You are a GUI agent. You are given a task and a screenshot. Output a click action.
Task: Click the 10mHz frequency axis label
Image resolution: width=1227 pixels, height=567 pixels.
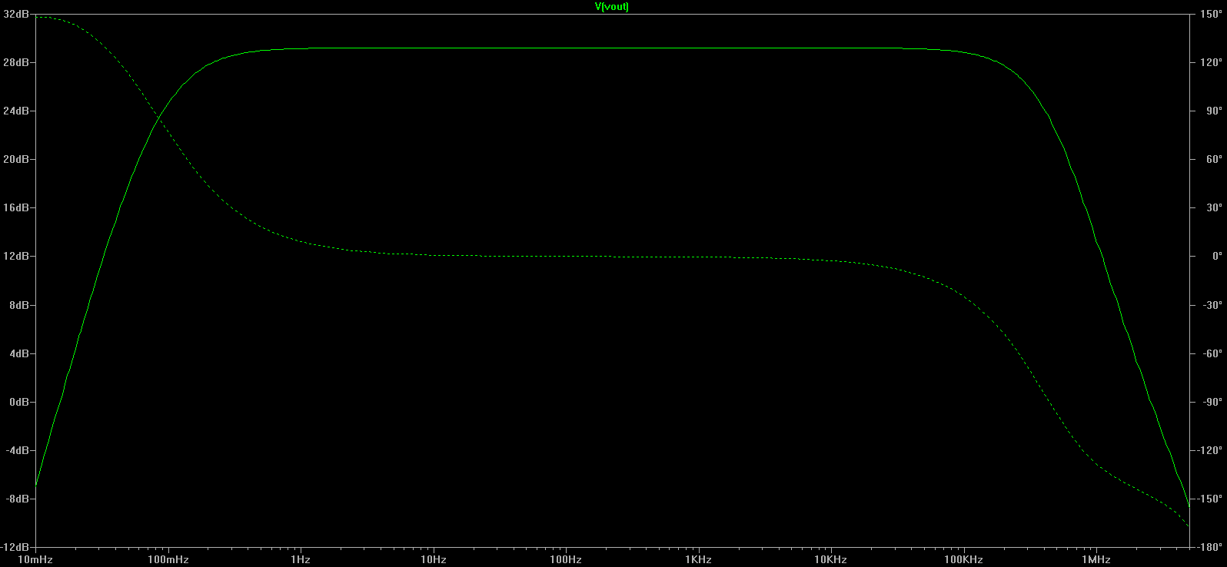point(35,559)
